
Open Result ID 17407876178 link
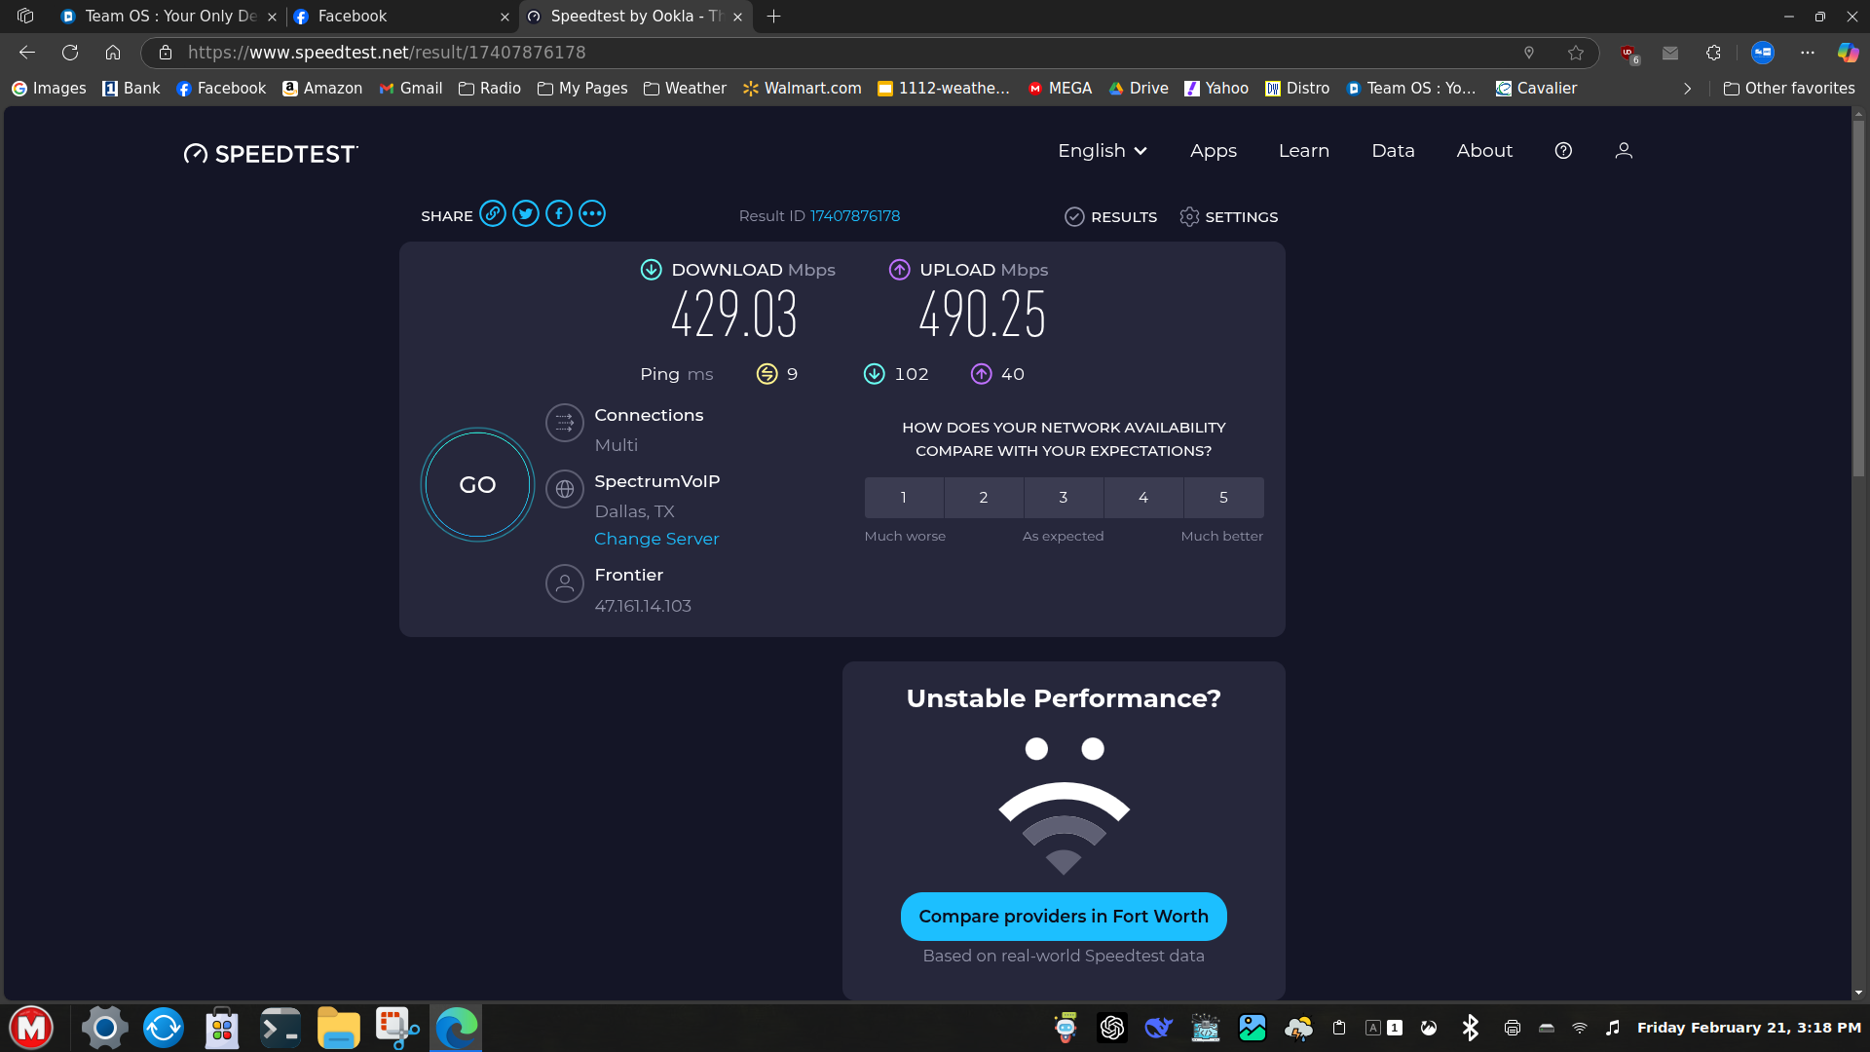tap(855, 216)
